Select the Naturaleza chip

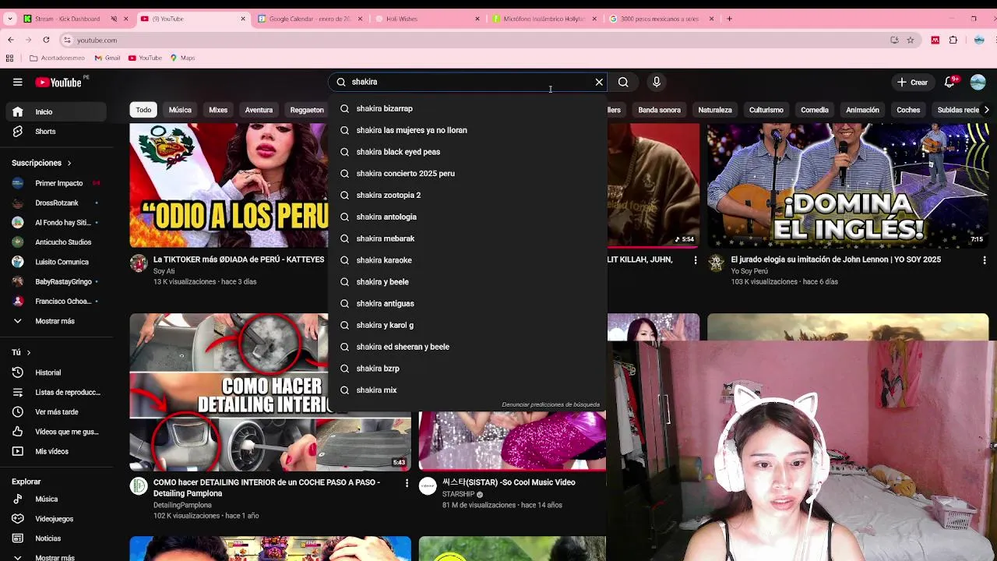715,110
